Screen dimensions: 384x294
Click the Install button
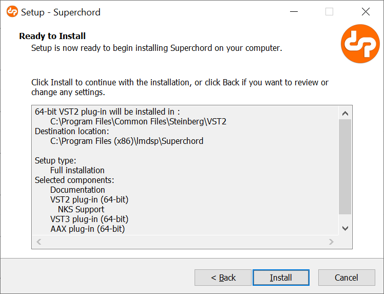coord(281,278)
